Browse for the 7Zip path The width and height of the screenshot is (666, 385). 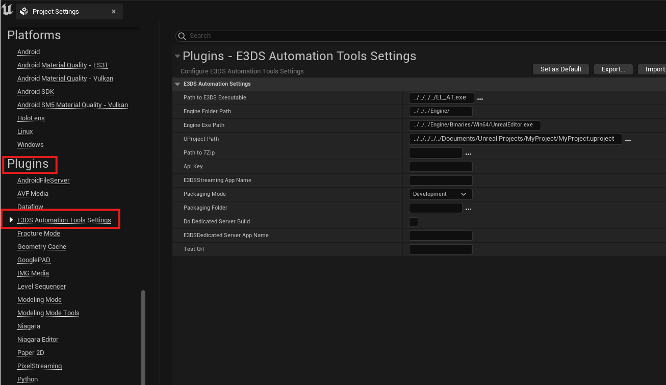468,154
